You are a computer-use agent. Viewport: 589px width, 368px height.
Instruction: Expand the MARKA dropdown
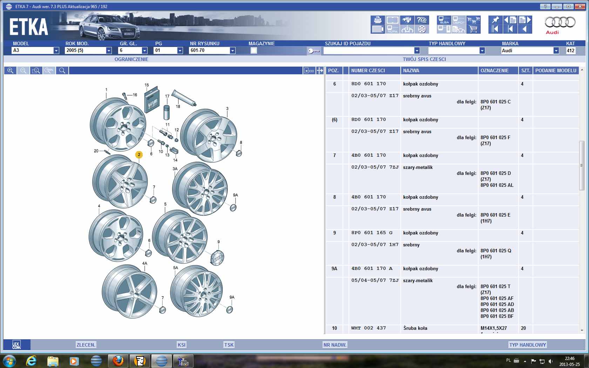(556, 50)
